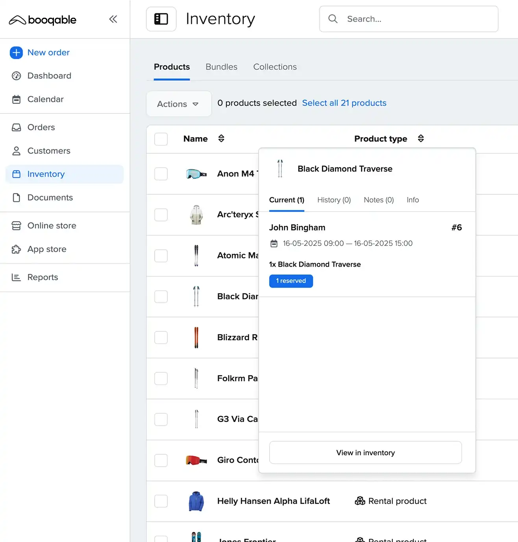Click the View in inventory button
This screenshot has width=518, height=542.
[365, 453]
